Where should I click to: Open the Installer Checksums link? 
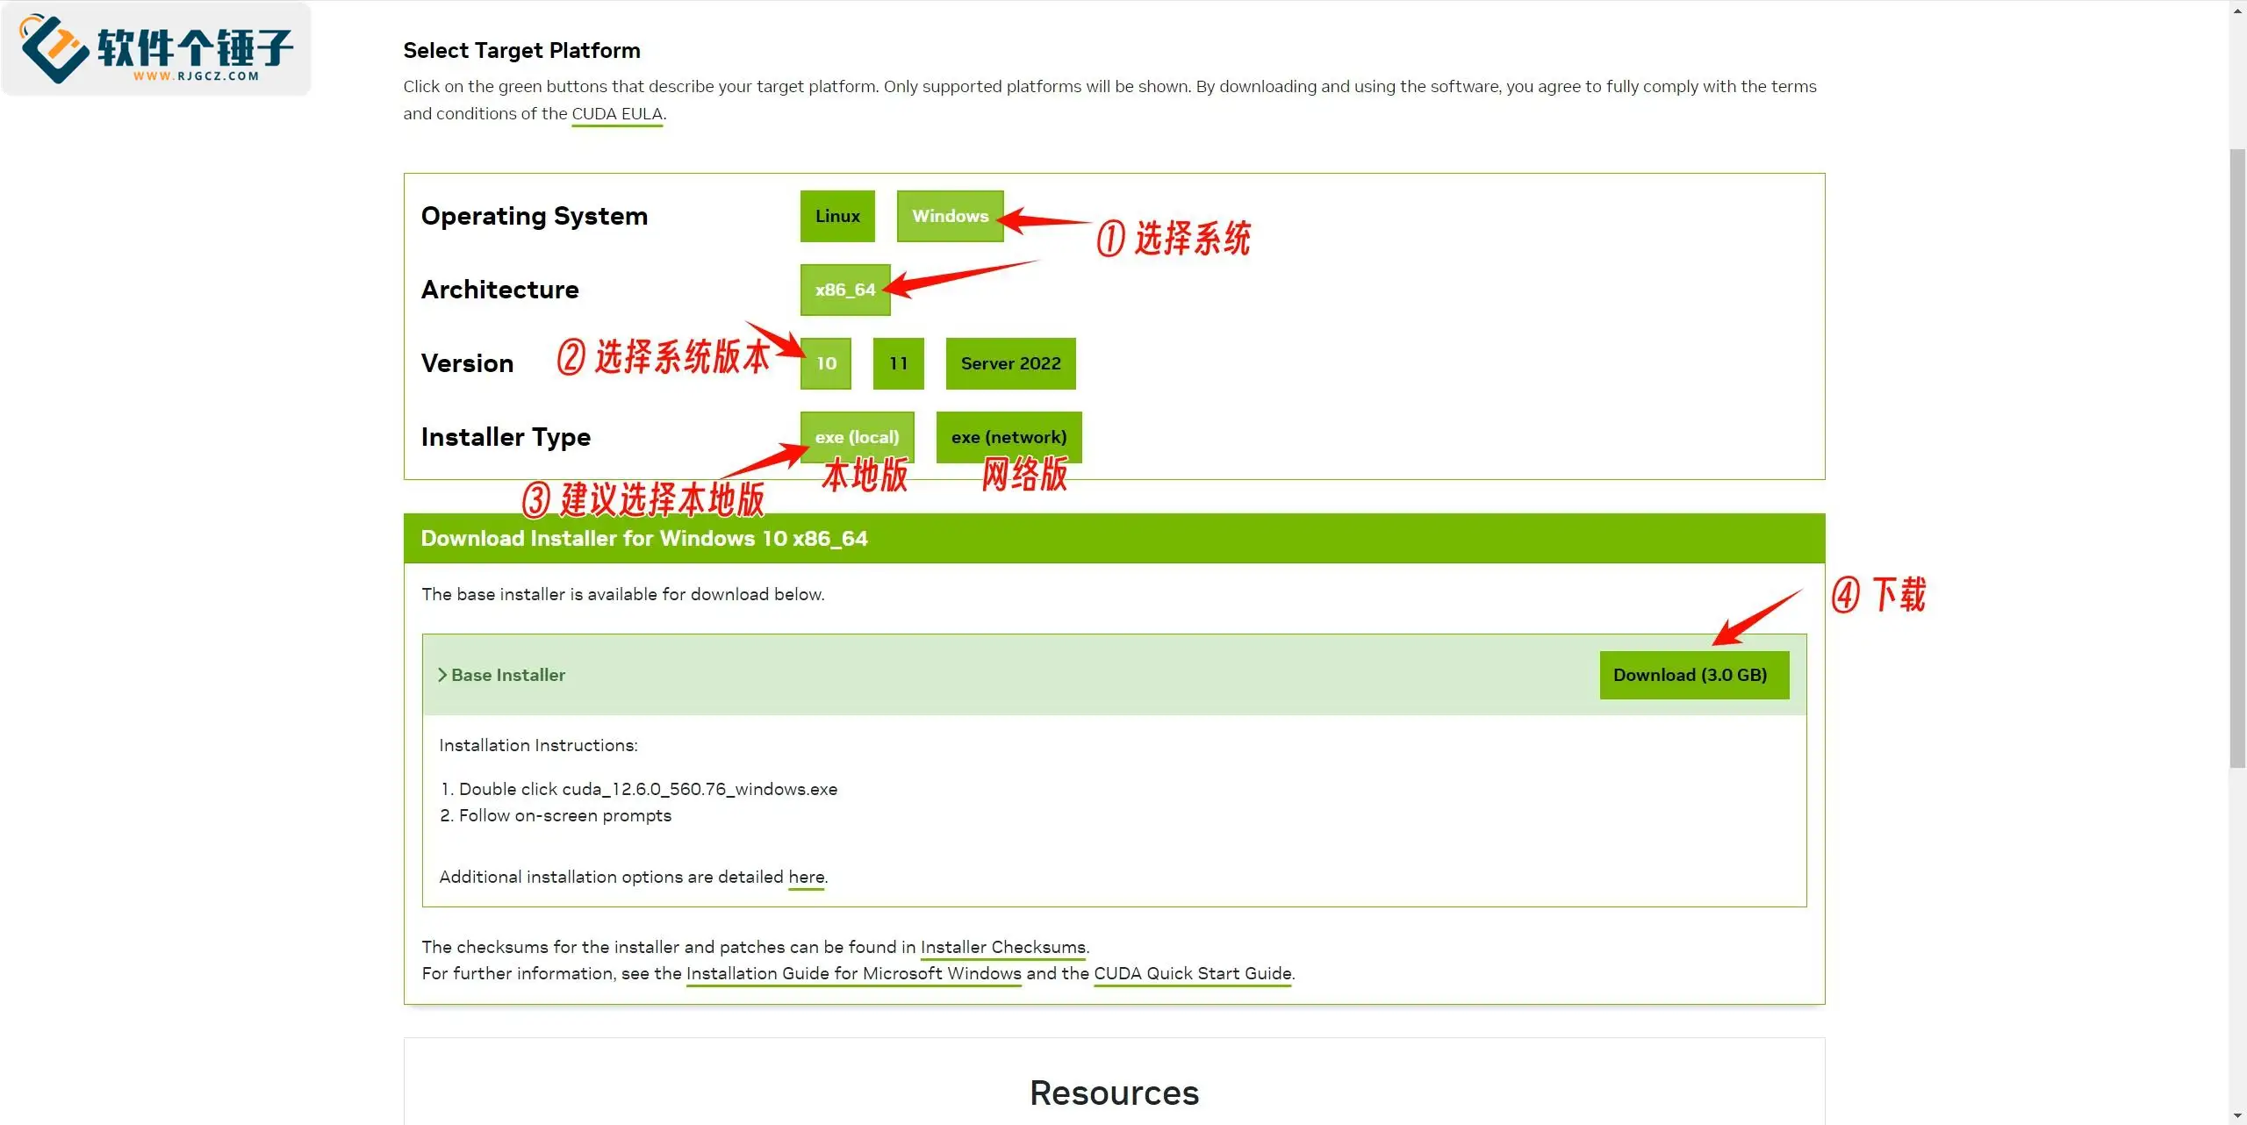point(1003,947)
